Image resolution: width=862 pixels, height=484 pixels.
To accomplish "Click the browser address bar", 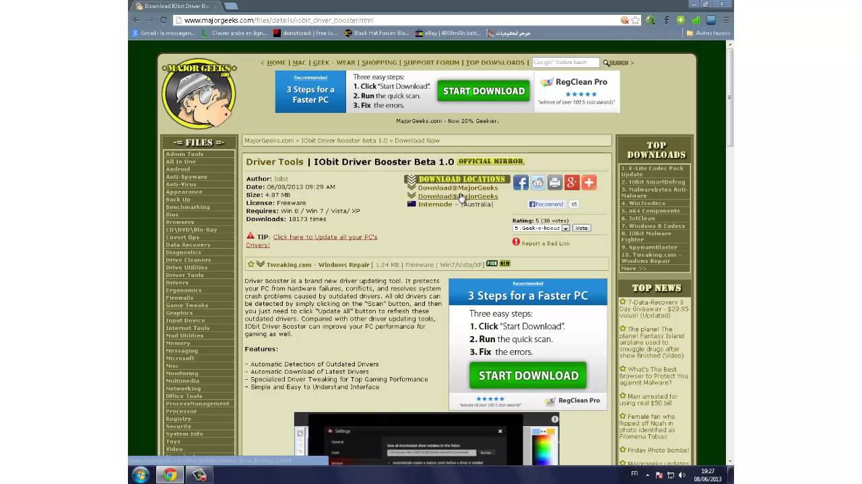I will [397, 20].
